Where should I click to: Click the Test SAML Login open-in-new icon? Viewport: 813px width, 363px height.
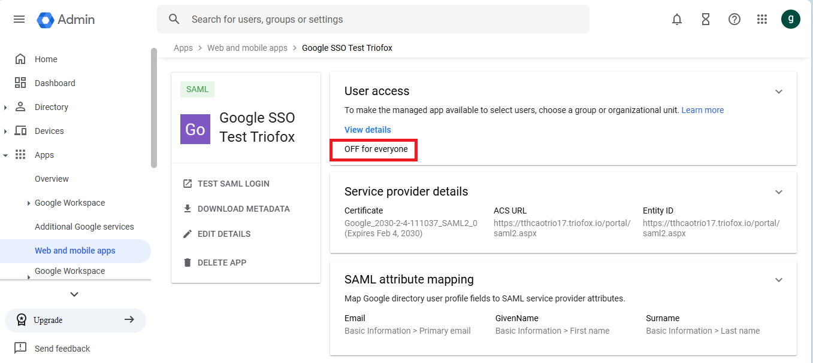tap(188, 184)
